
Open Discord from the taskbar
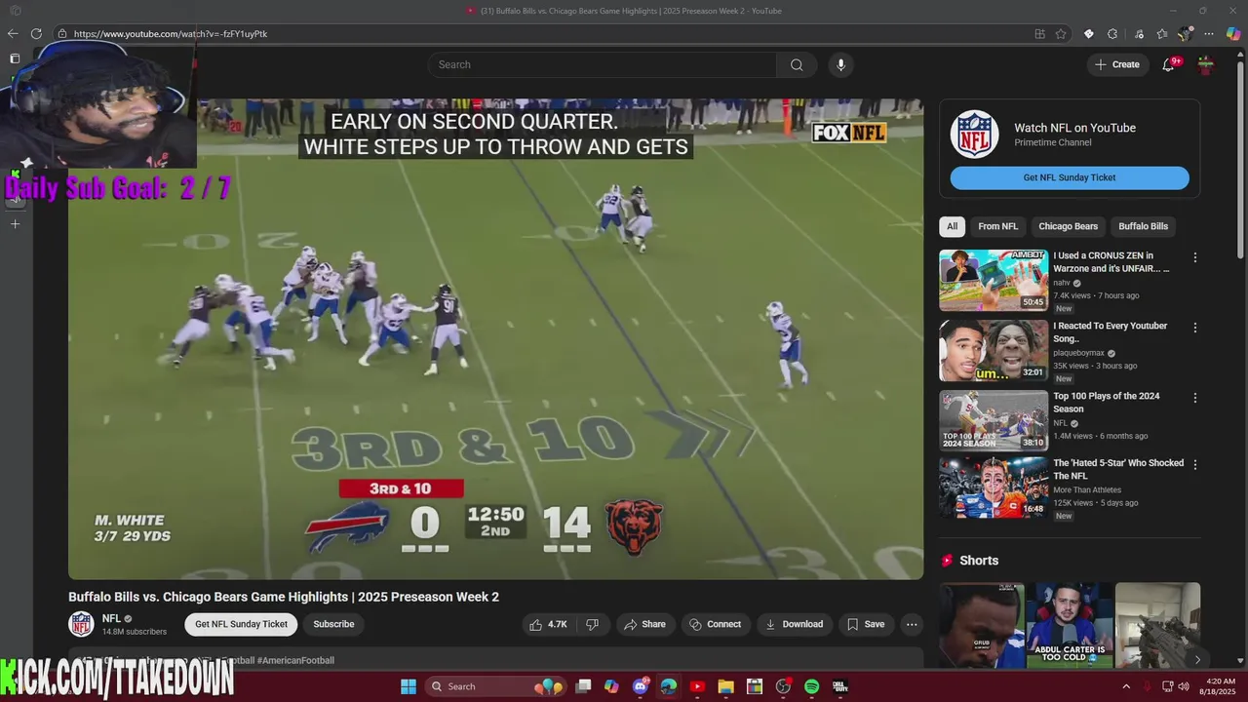(641, 686)
